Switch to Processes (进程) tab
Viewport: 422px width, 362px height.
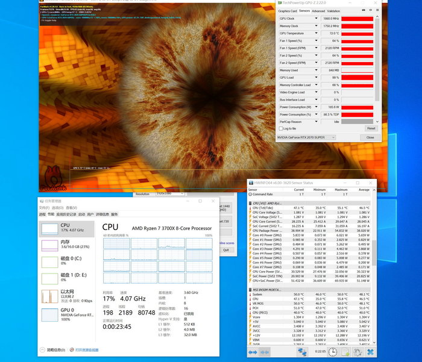tap(42, 214)
